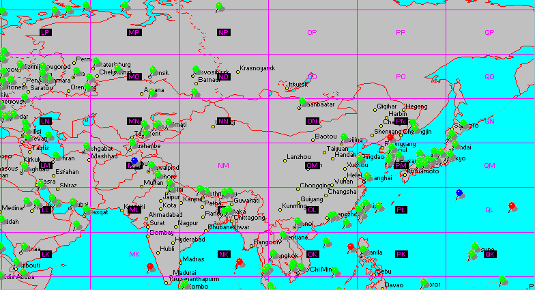Image resolution: width=535 pixels, height=290 pixels.
Task: Select the Krasnoyarsk city label
Action: (x=257, y=68)
